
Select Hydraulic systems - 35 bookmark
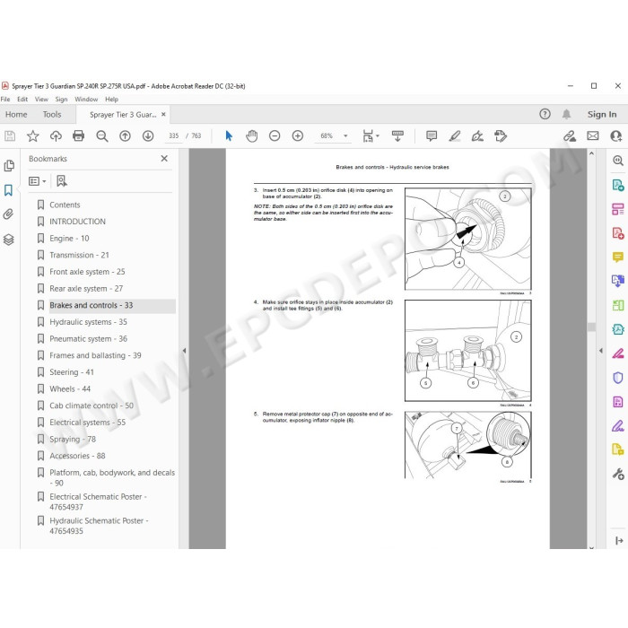point(88,322)
